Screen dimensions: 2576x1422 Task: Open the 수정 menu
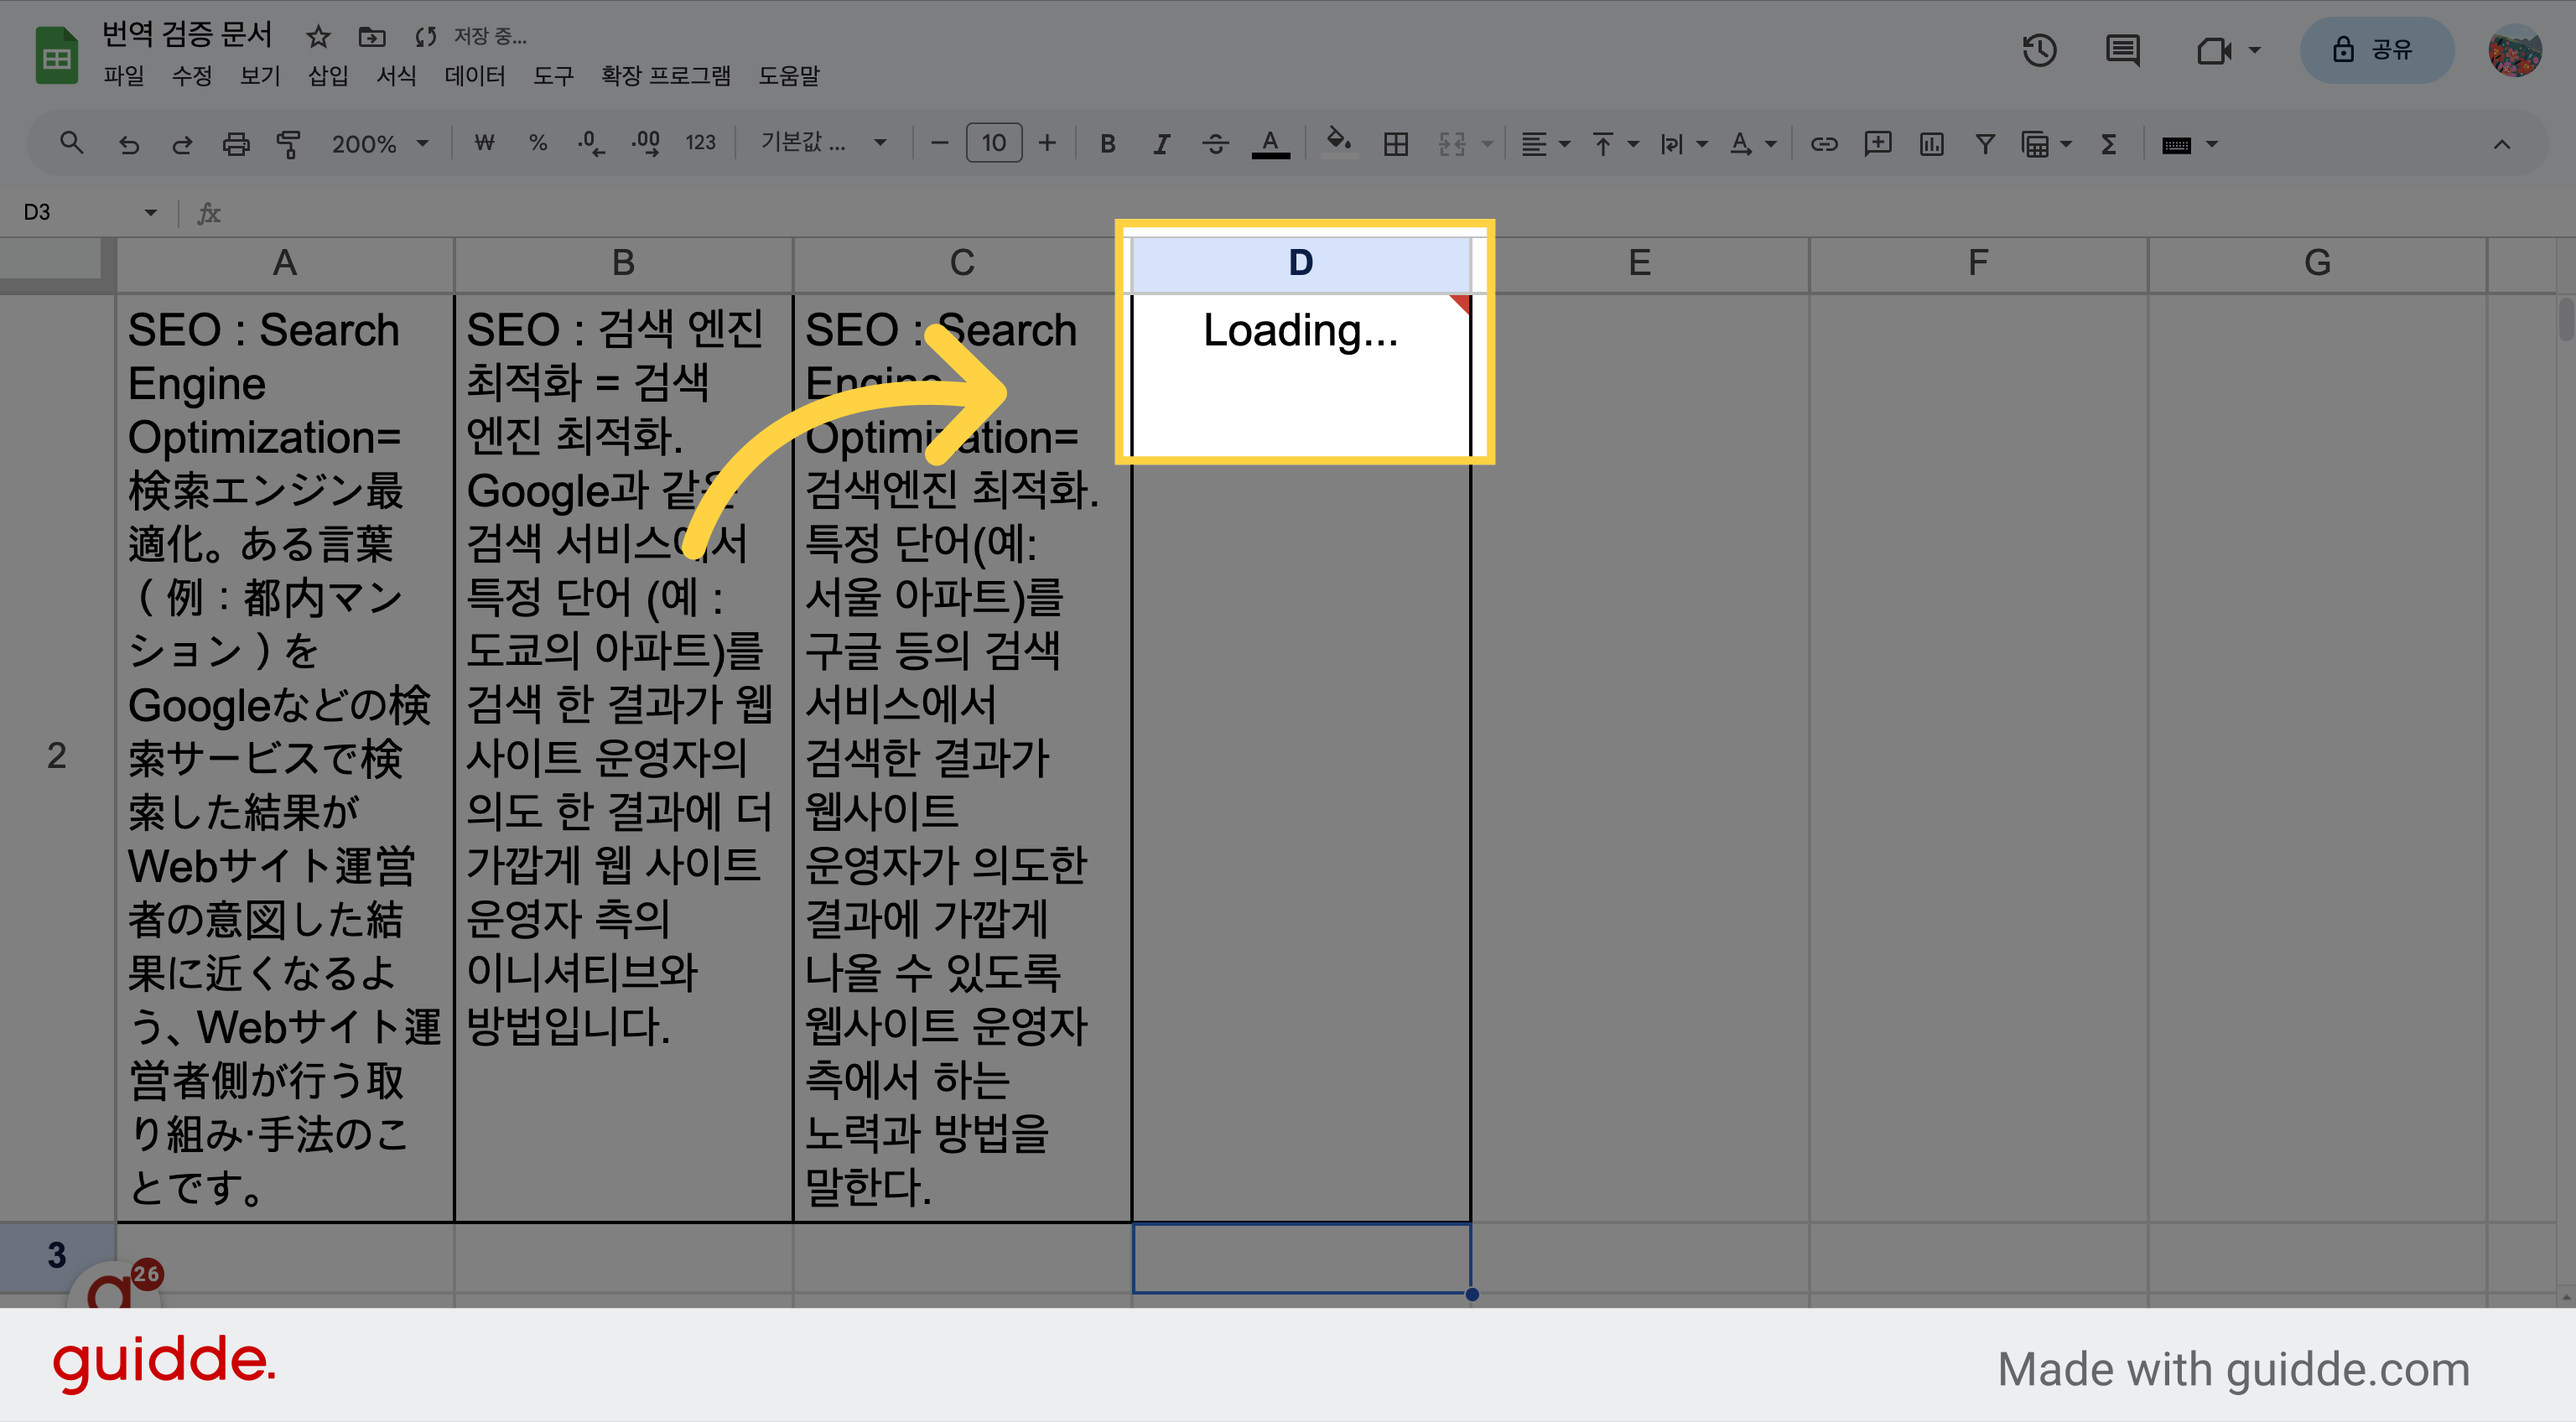tap(192, 76)
